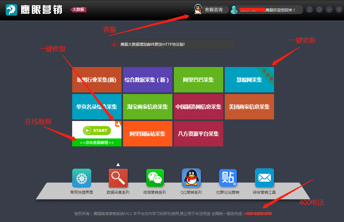The image size is (344, 222).
Task: Open the '>>点击查看教程<<' tutorial link
Action: [x=97, y=143]
